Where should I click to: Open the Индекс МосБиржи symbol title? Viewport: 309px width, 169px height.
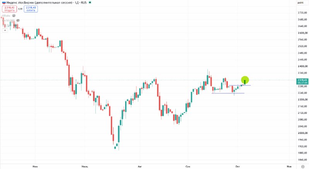coord(40,3)
